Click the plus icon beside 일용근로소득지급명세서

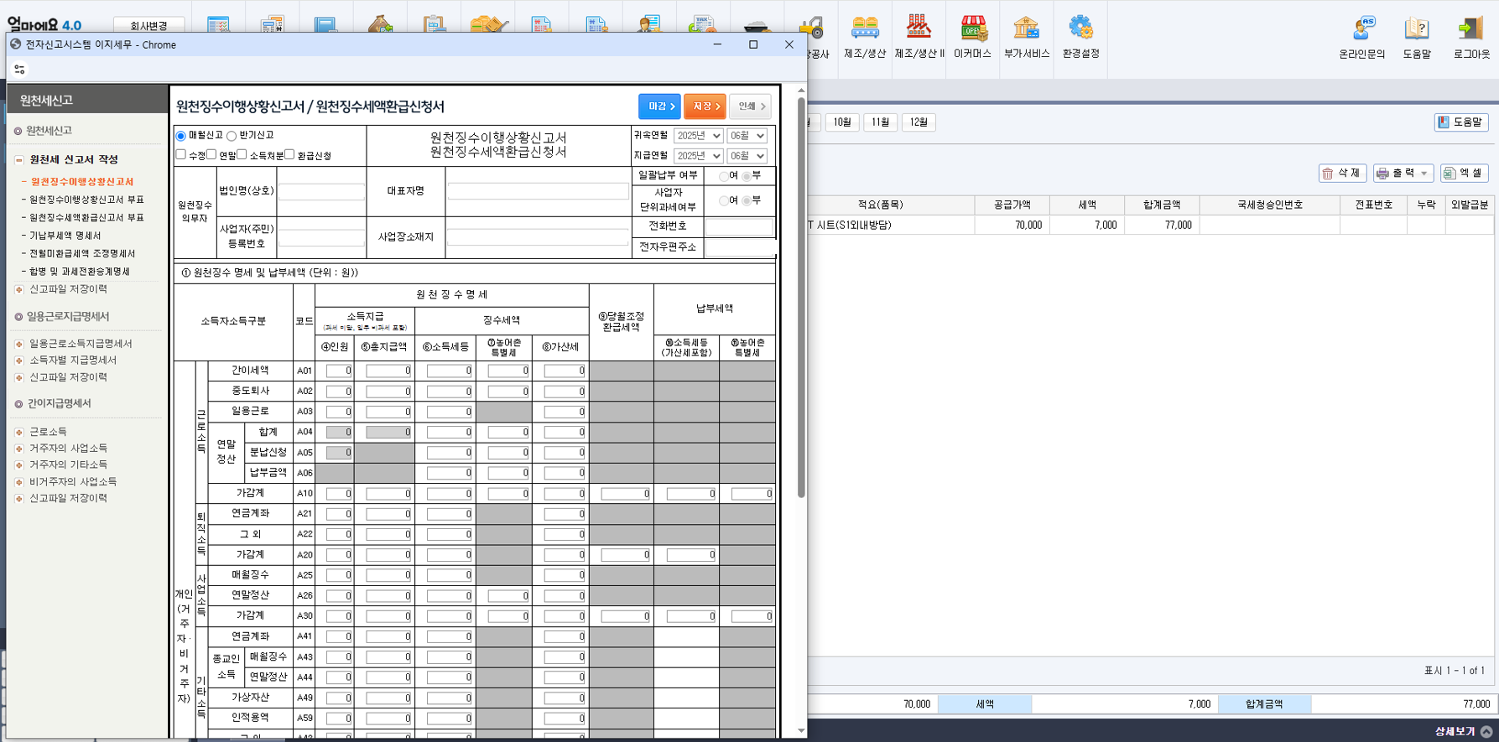[x=19, y=345]
